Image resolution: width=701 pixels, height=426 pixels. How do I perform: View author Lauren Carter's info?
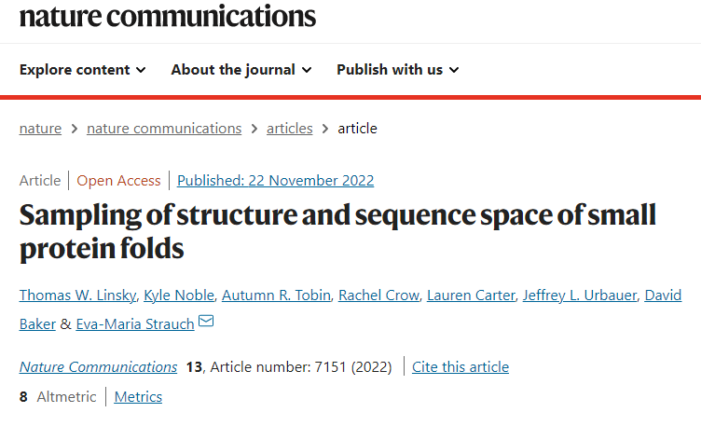click(x=471, y=295)
